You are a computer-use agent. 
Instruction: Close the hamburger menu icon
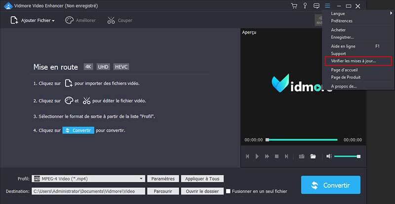[327, 6]
